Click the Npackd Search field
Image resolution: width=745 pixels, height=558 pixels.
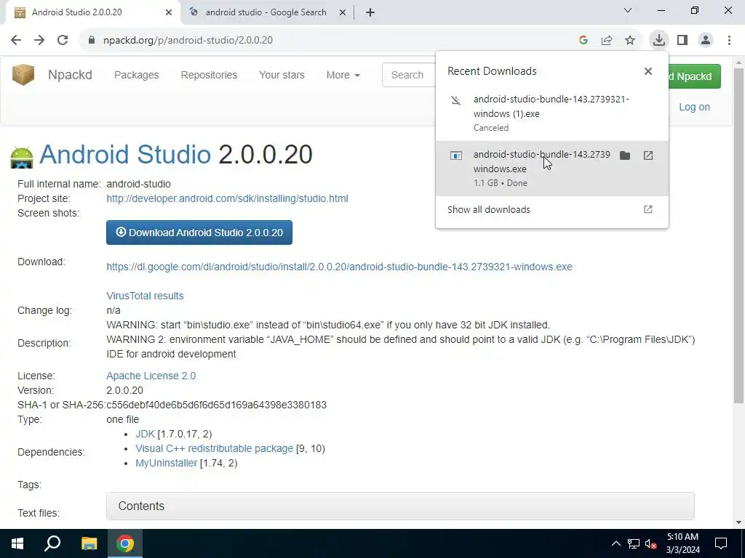tap(409, 75)
